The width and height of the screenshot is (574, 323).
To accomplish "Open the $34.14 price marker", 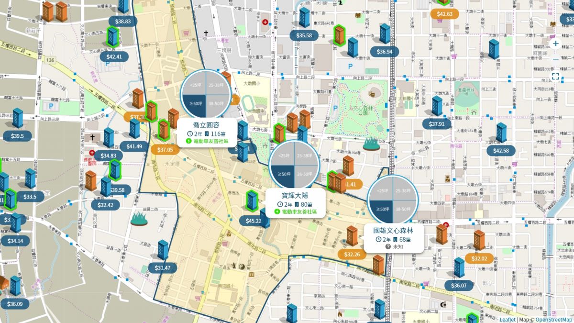I will coord(15,241).
